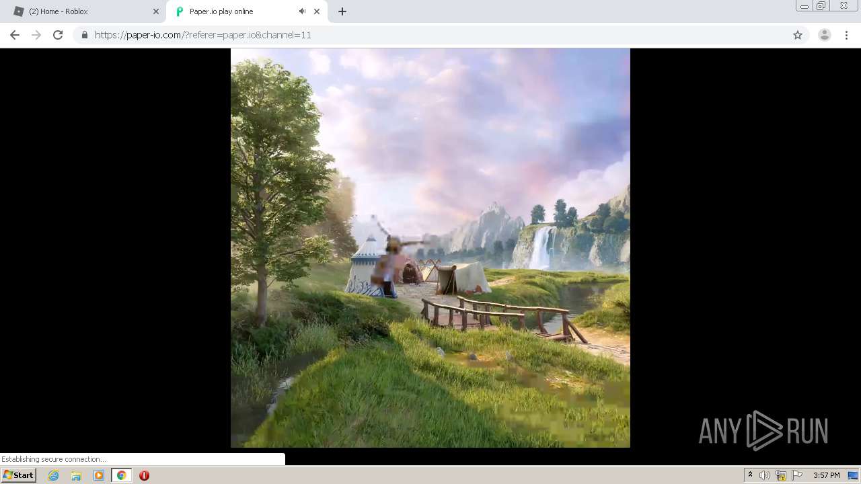Launch Windows Media Player from taskbar
The width and height of the screenshot is (861, 484).
[x=99, y=475]
